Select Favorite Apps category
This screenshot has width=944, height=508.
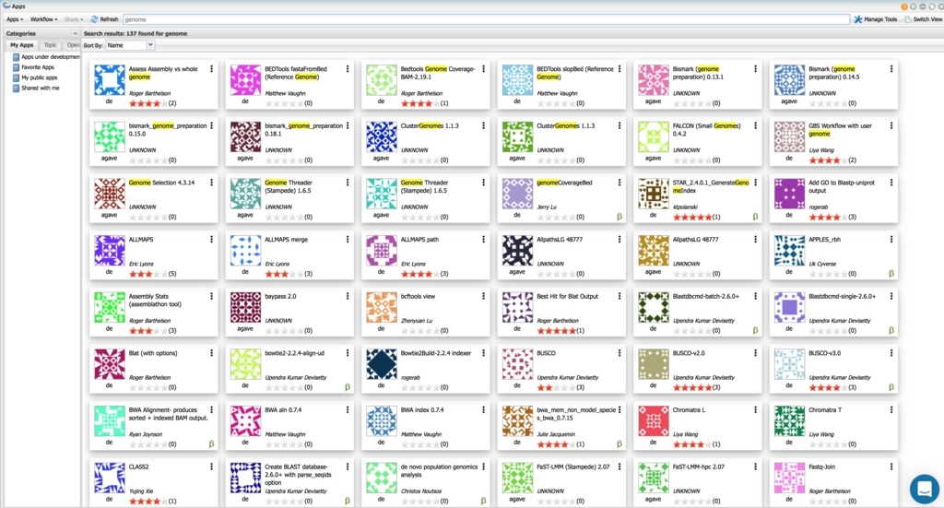(38, 67)
